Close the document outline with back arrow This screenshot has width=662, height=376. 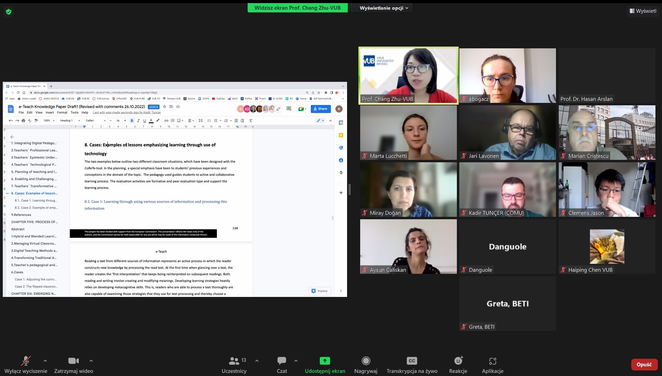point(12,137)
